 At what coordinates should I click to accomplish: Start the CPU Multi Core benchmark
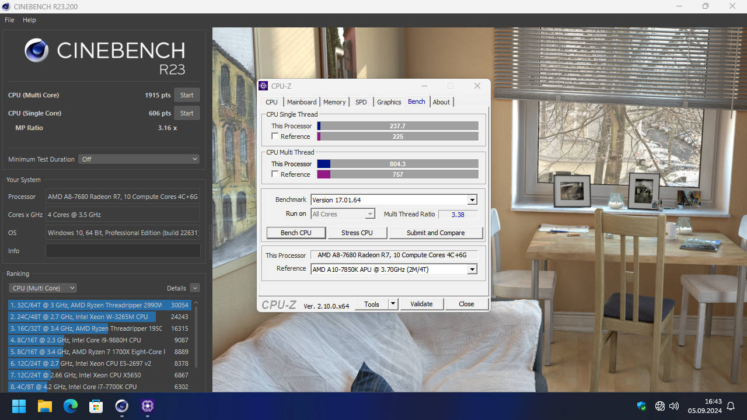(x=187, y=94)
